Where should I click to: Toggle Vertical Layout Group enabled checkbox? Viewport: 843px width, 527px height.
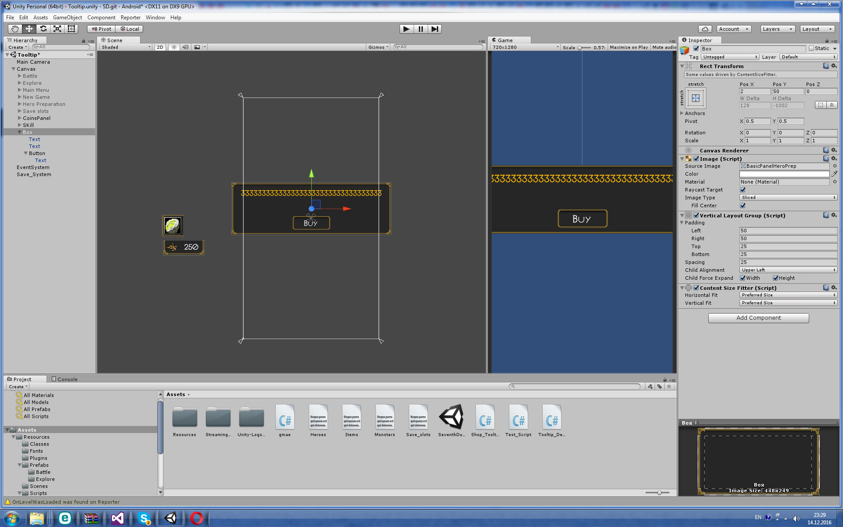(696, 215)
